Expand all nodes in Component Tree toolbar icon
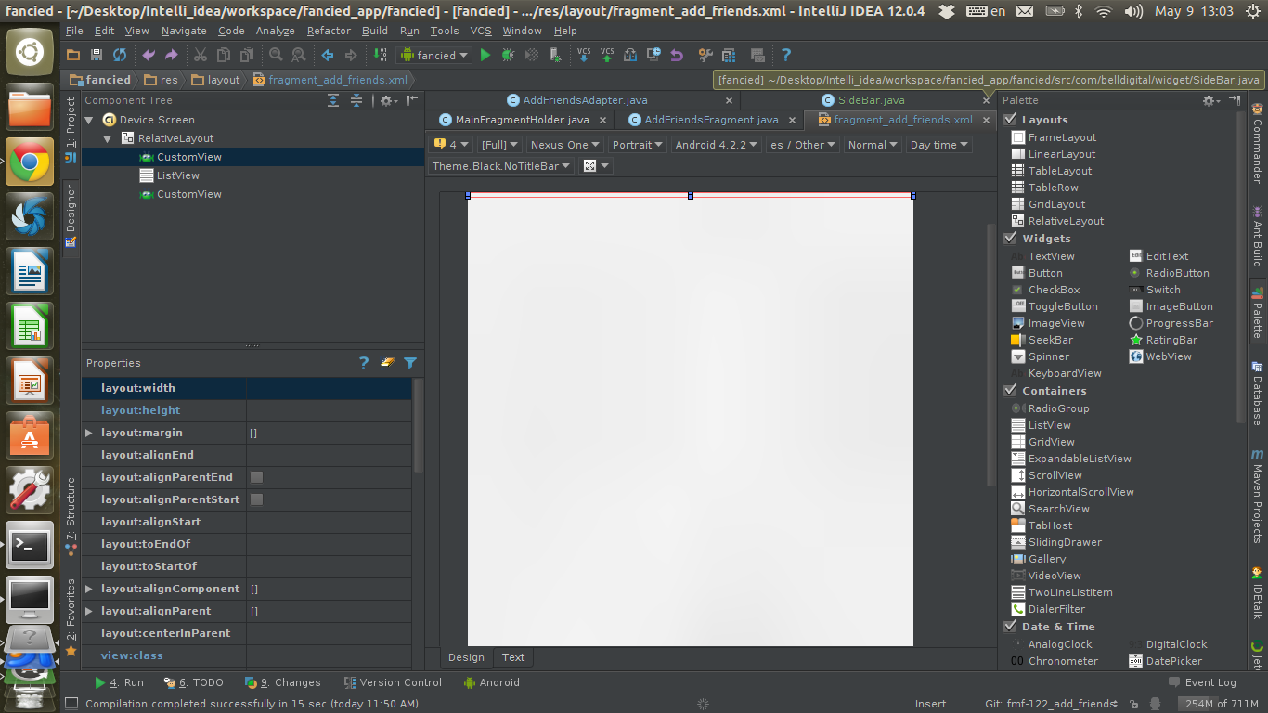The width and height of the screenshot is (1268, 713). tap(332, 100)
